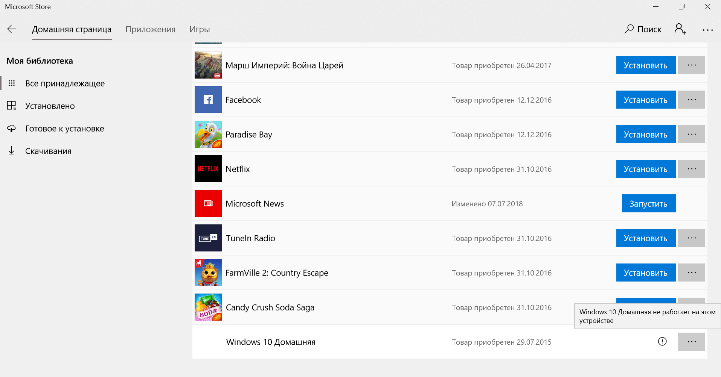Click the Скачивания download arrow icon

pos(12,151)
